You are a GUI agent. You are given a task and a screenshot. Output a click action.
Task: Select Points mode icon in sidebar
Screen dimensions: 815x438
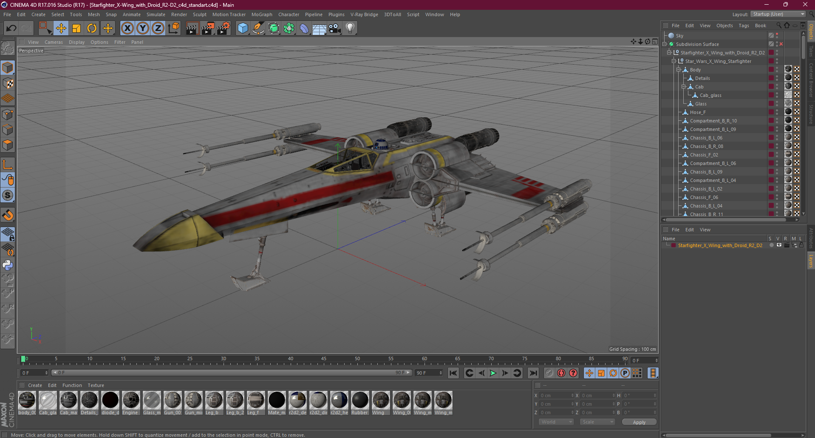tap(8, 114)
